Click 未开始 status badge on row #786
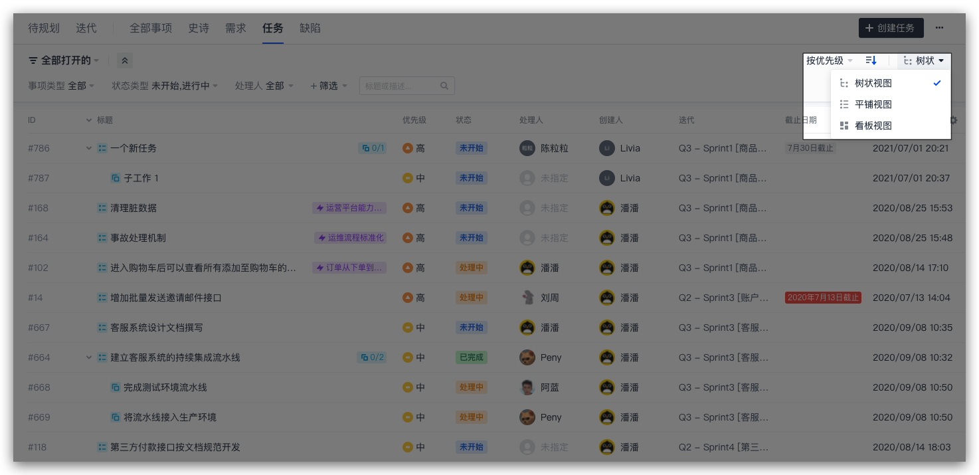979x475 pixels. (x=472, y=148)
